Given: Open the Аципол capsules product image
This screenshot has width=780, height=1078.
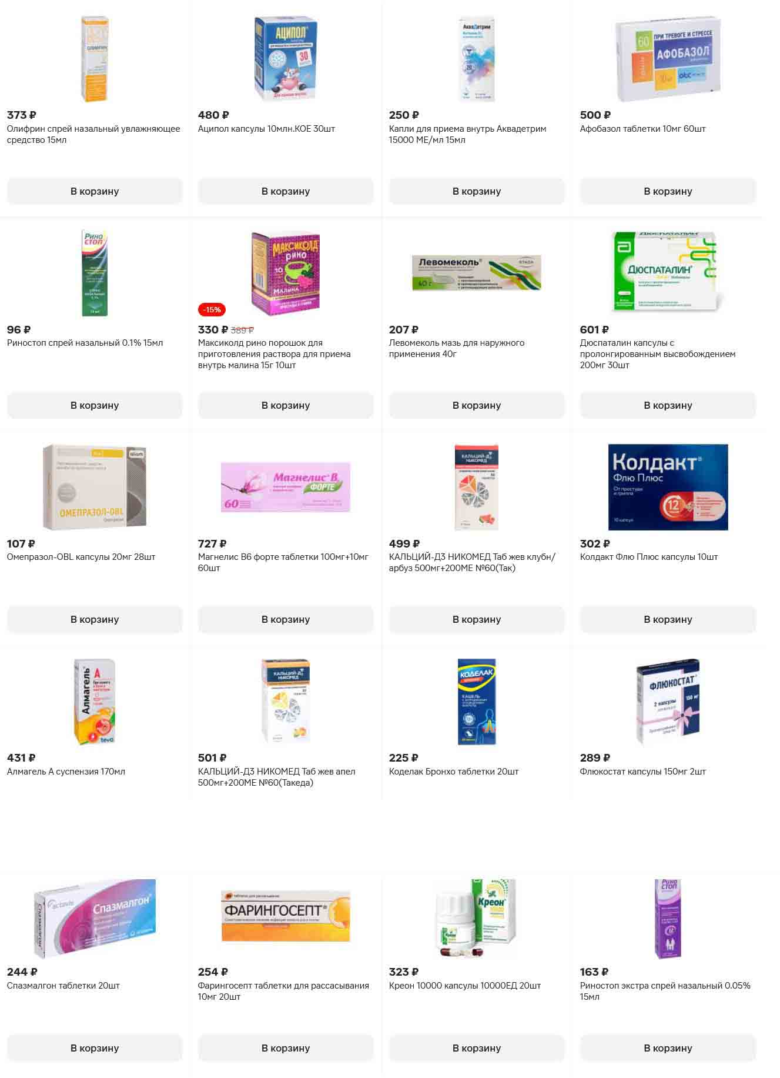Looking at the screenshot, I should [x=286, y=59].
